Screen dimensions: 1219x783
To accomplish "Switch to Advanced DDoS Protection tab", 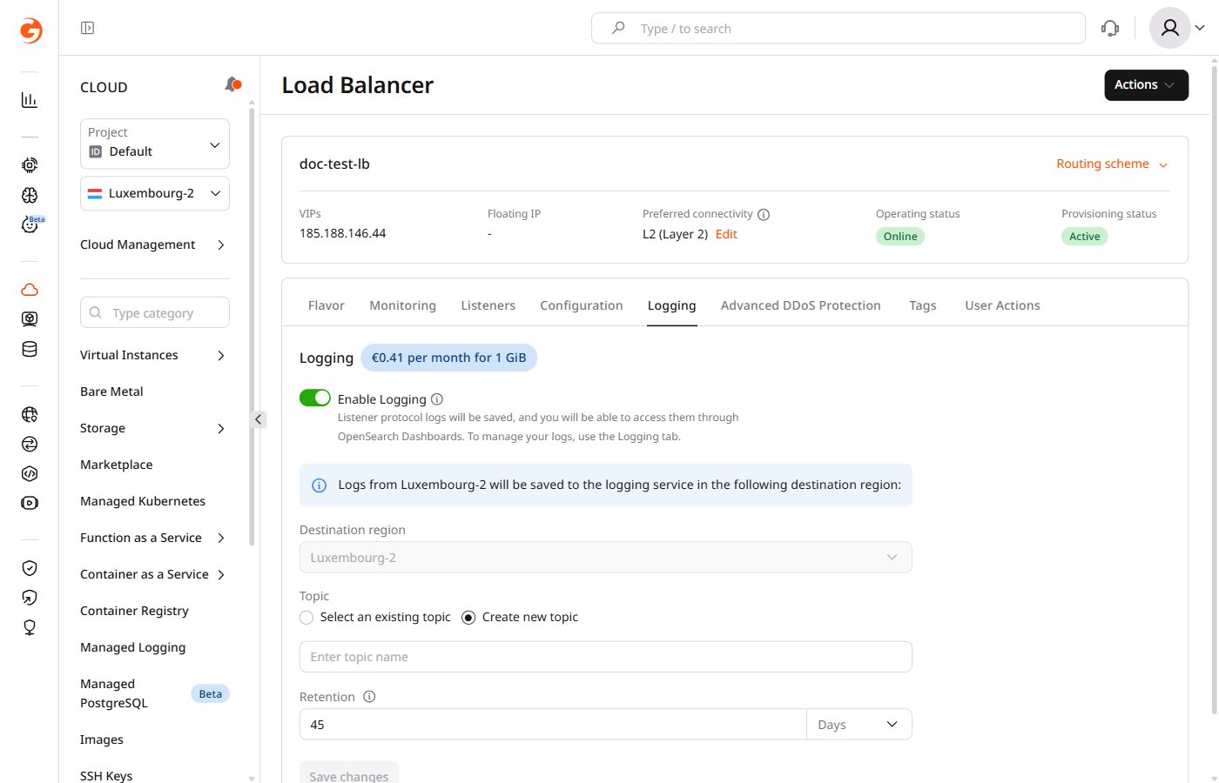I will click(801, 305).
